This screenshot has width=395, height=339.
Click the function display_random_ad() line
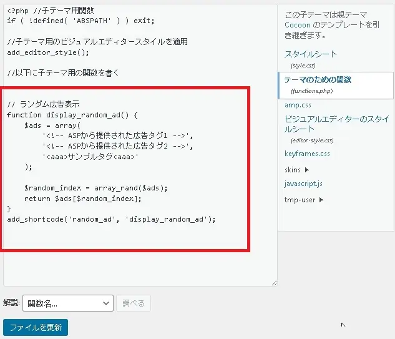point(72,115)
